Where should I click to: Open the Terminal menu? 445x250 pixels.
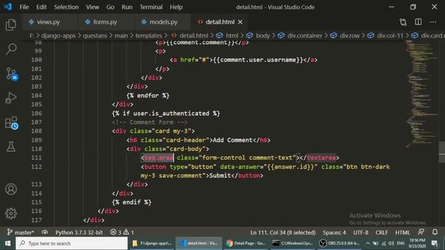[151, 7]
